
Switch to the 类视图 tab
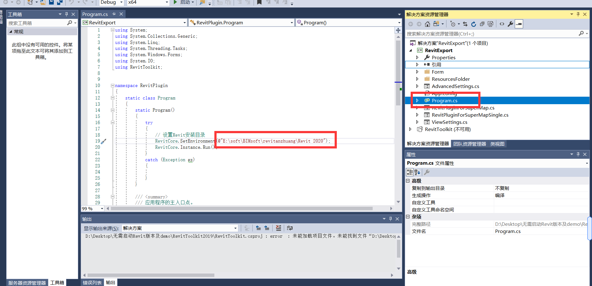tap(498, 143)
